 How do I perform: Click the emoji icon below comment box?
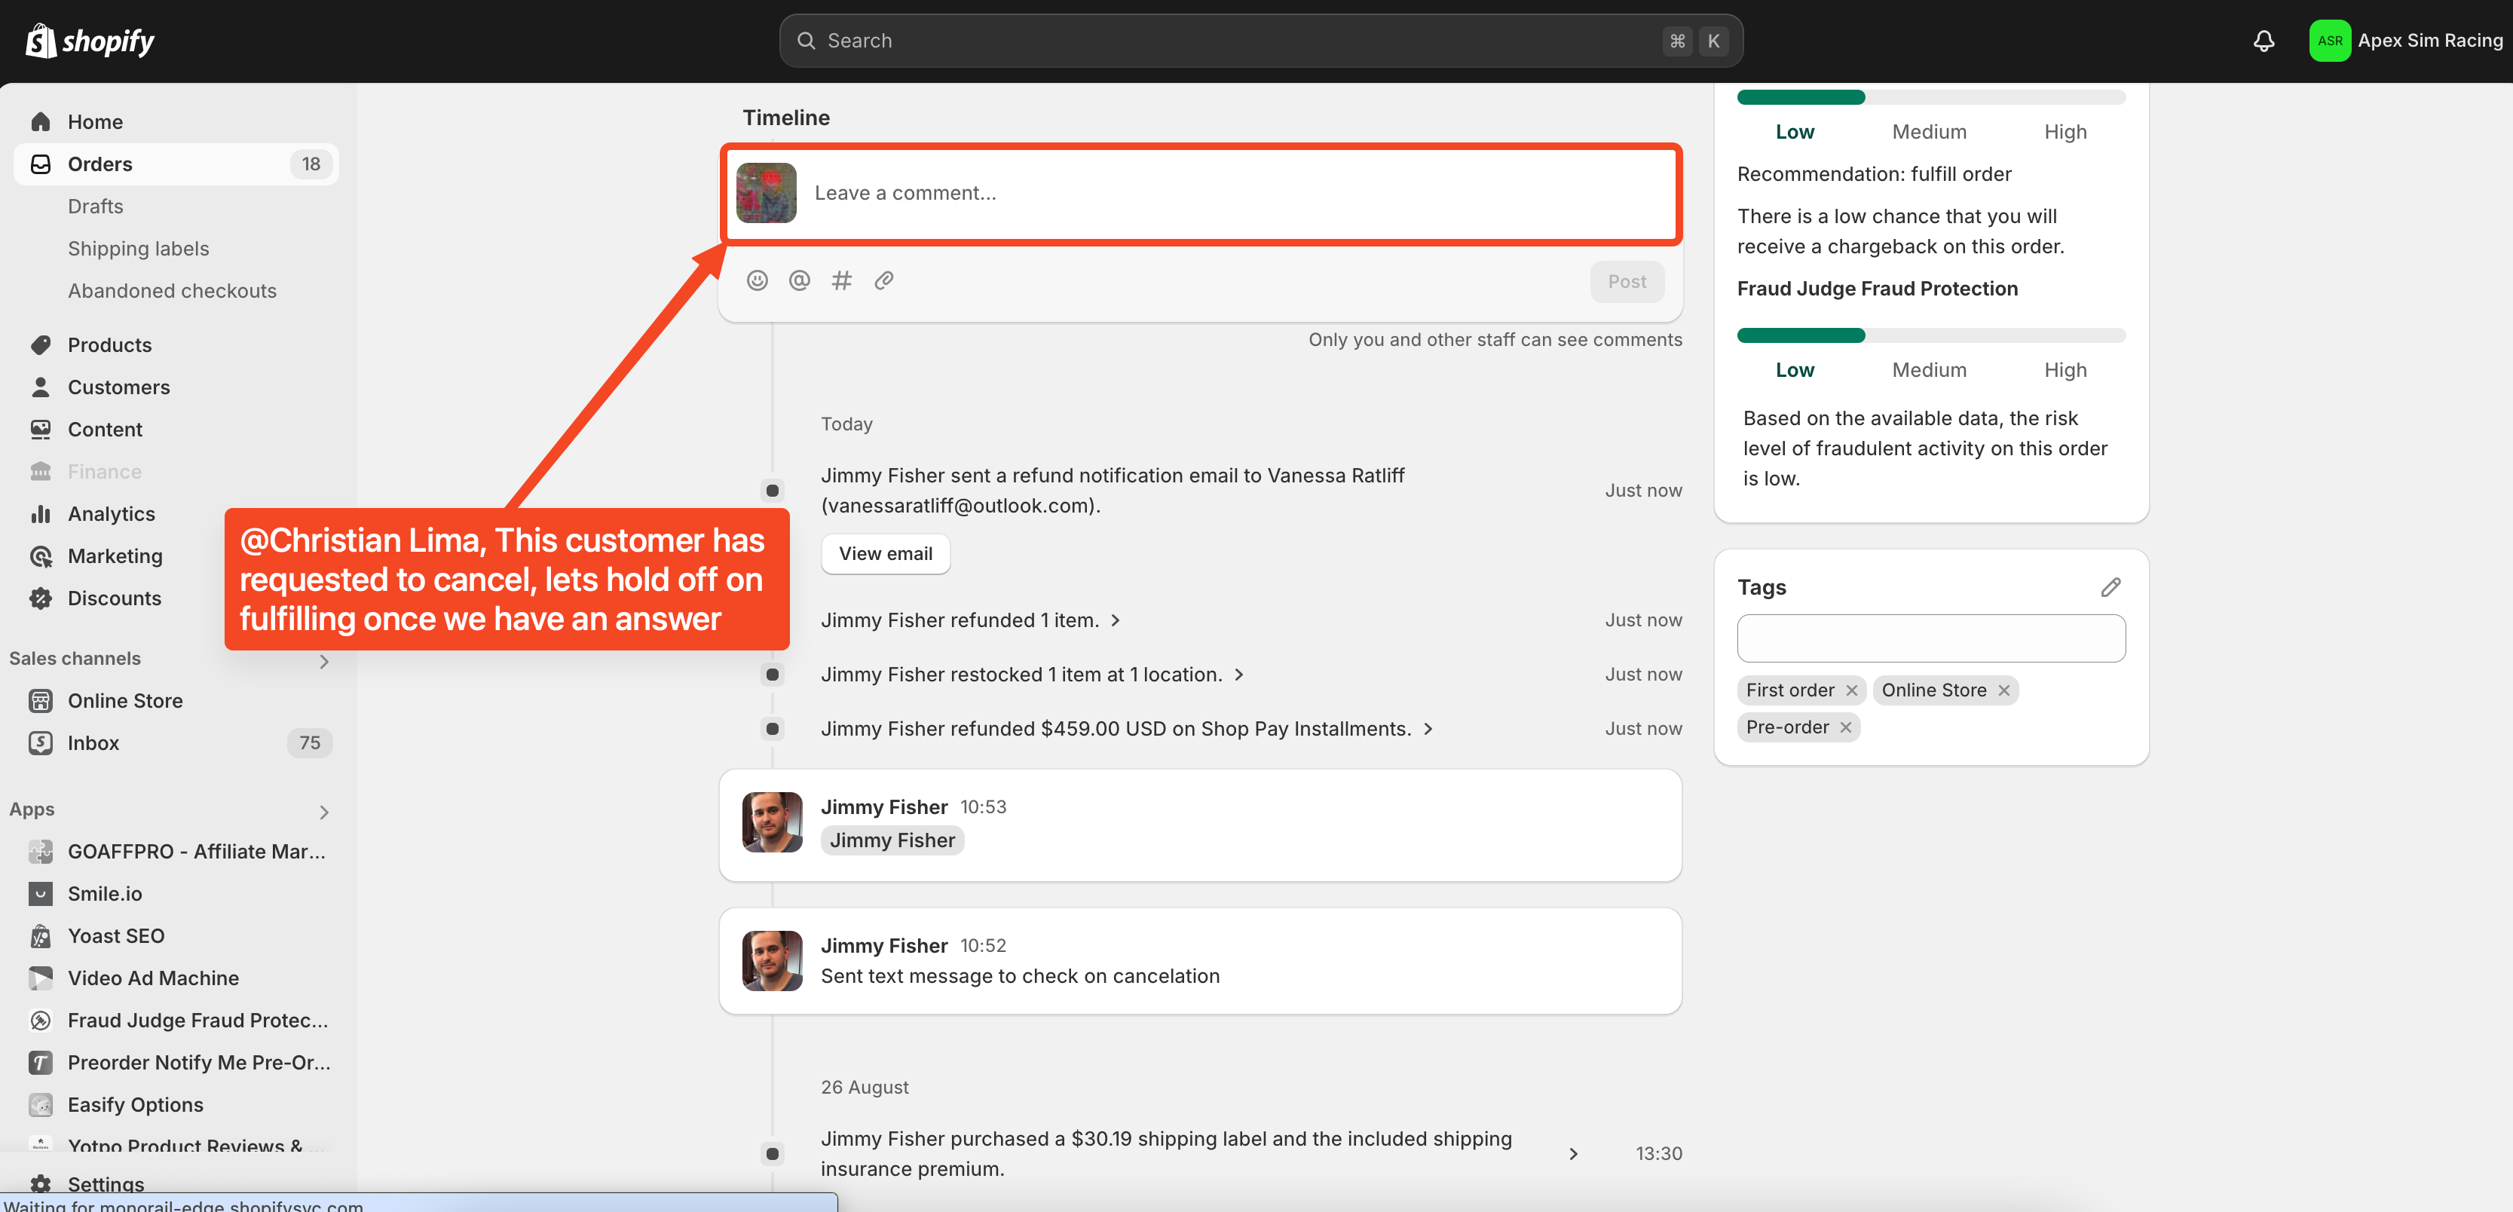(757, 281)
